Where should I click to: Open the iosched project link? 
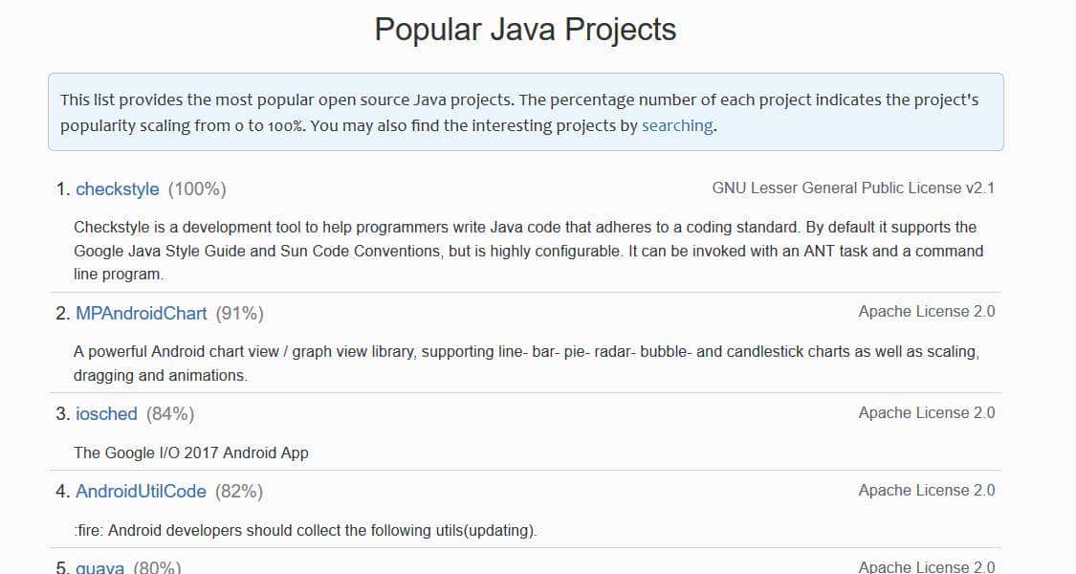pyautogui.click(x=106, y=413)
